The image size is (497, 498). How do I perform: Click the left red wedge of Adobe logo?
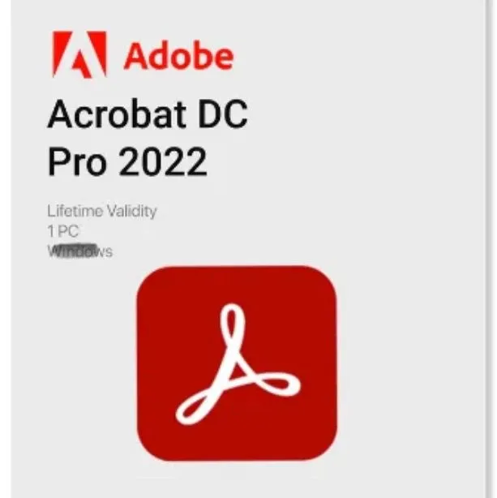pos(62,53)
